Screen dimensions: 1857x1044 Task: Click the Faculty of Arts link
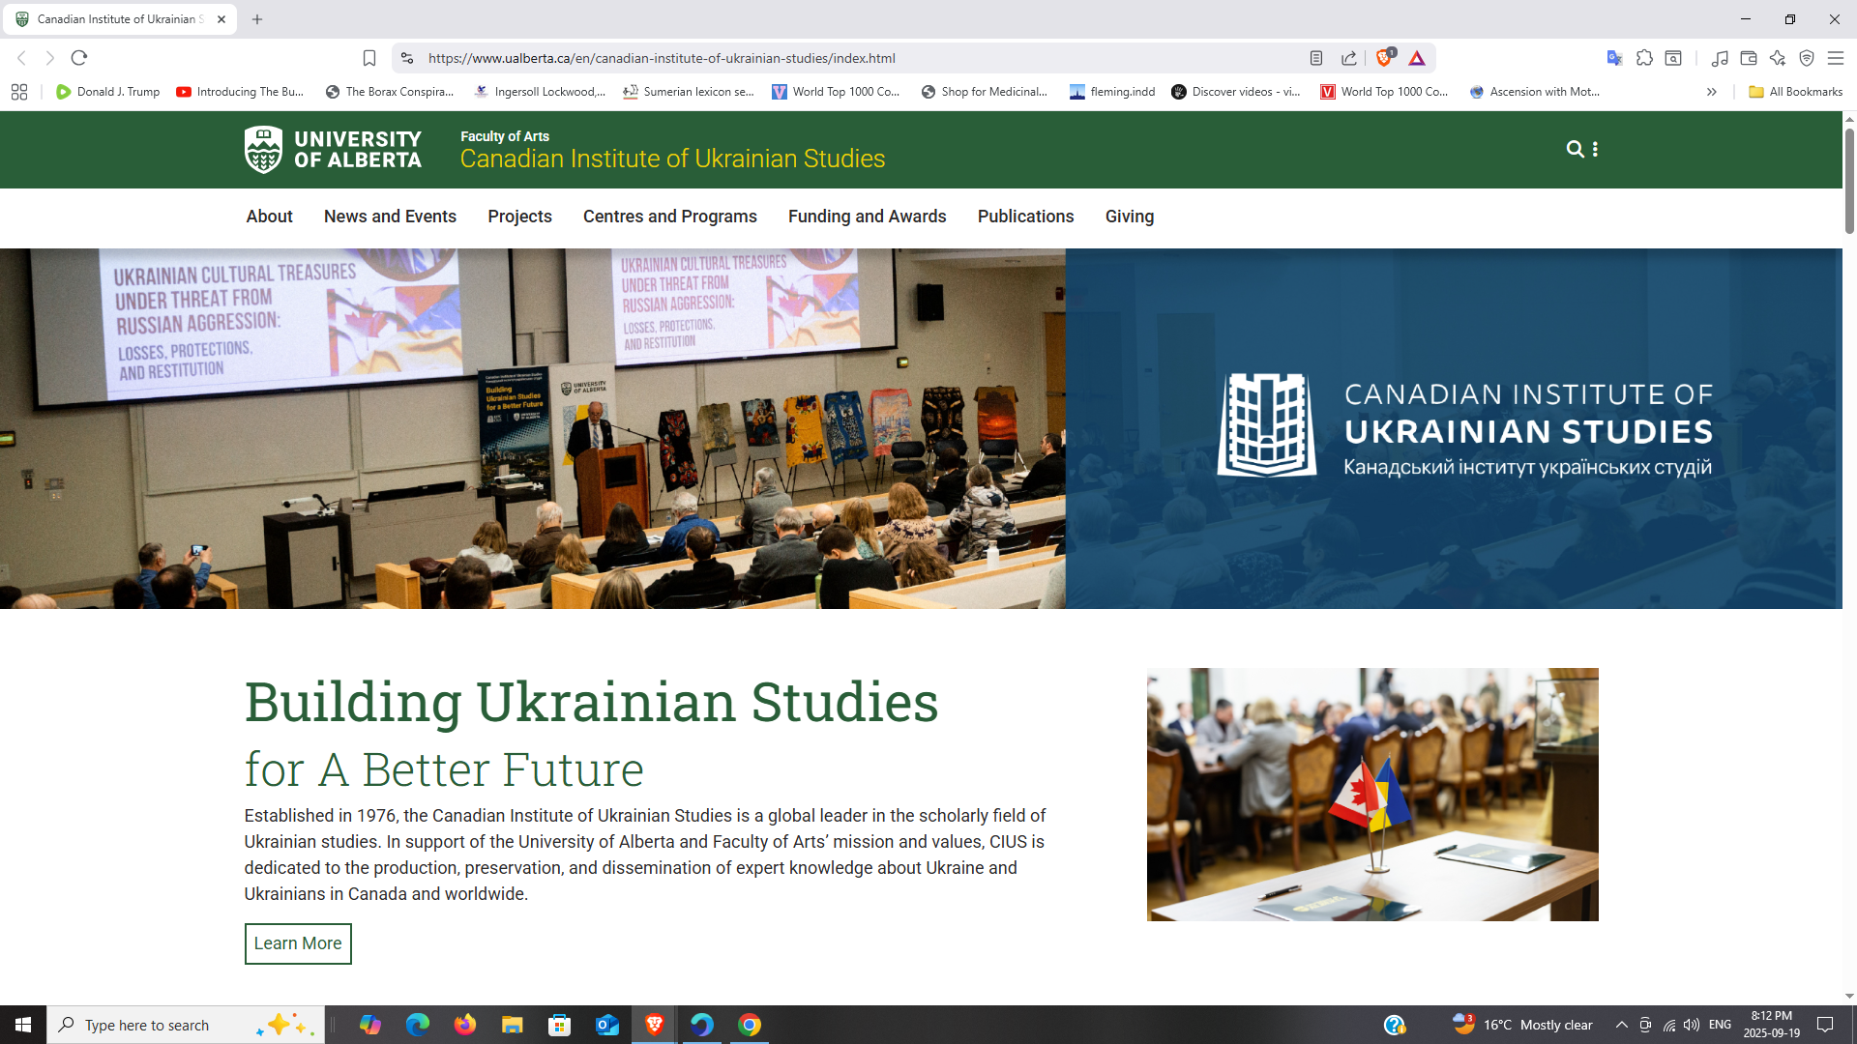pos(505,136)
